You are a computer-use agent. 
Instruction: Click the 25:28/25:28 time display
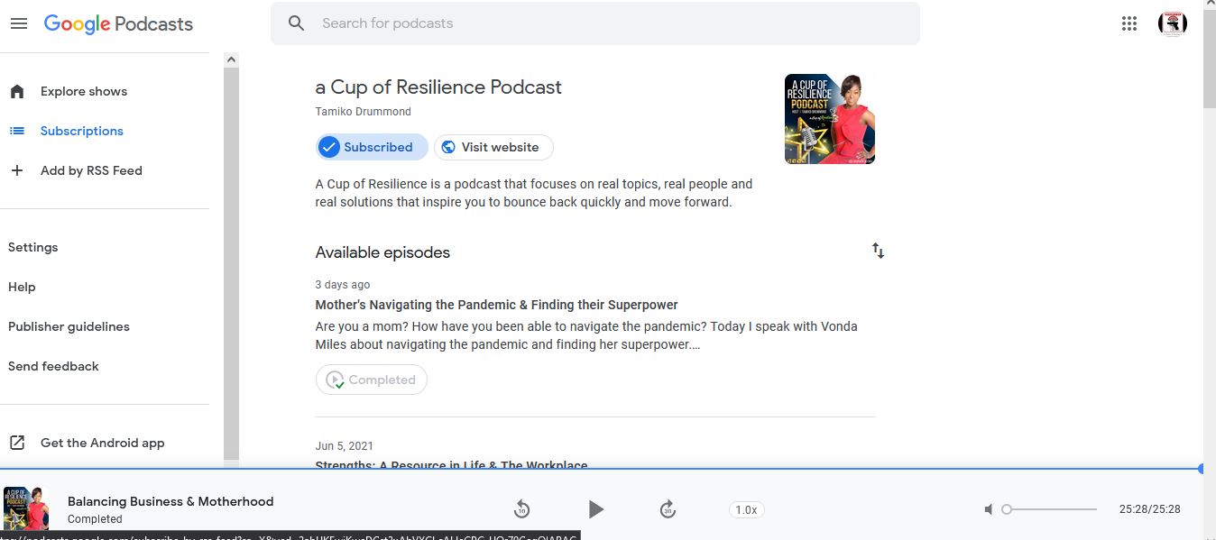[1149, 509]
